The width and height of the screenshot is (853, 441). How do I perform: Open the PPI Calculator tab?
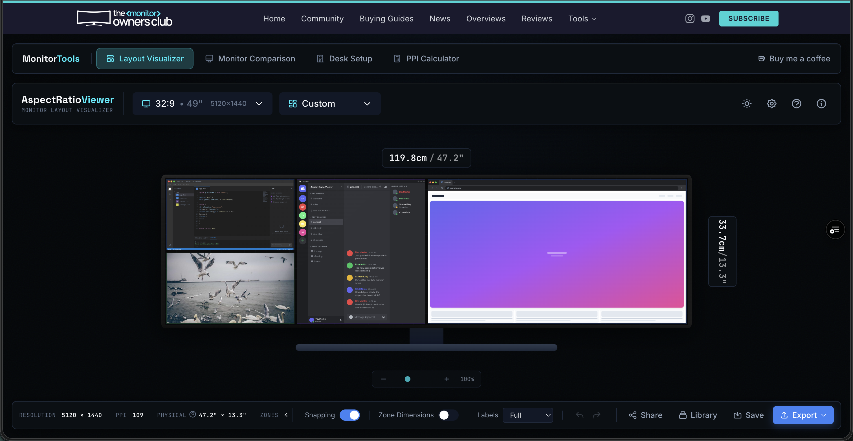coord(426,59)
